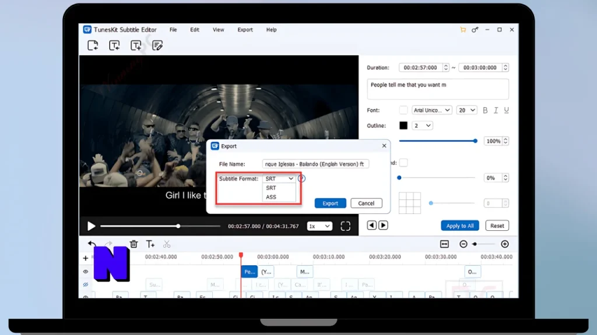Open the outline width 2 dropdown
This screenshot has height=335, width=597.
[x=422, y=126]
